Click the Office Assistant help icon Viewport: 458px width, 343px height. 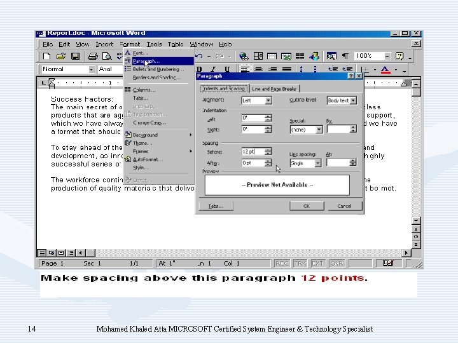399,56
